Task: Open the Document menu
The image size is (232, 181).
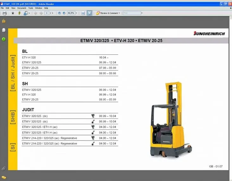Action: (x=22, y=8)
